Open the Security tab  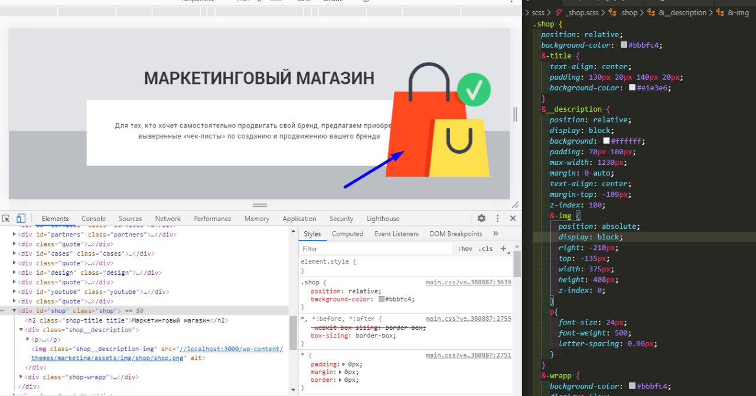click(341, 219)
